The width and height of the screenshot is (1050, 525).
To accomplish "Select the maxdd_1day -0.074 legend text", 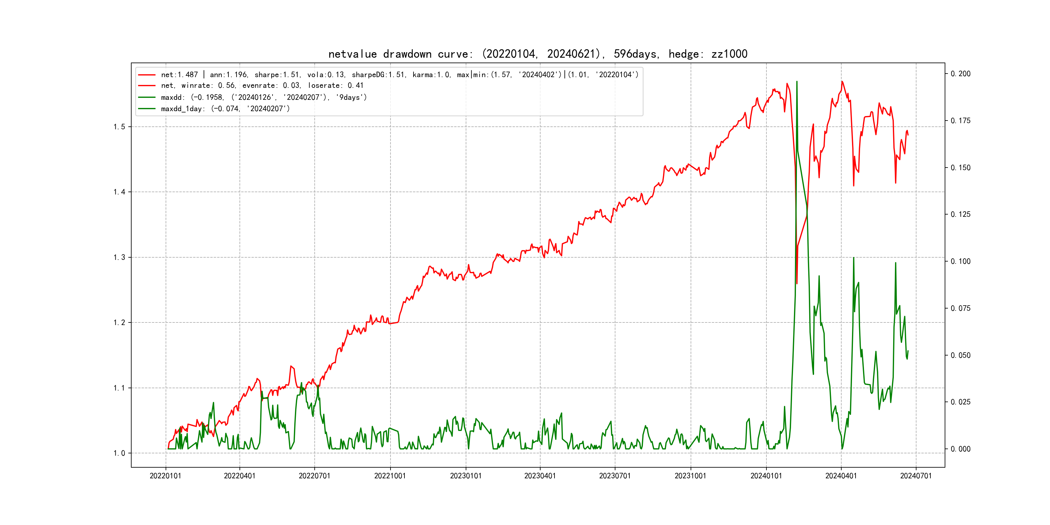I will (x=226, y=109).
